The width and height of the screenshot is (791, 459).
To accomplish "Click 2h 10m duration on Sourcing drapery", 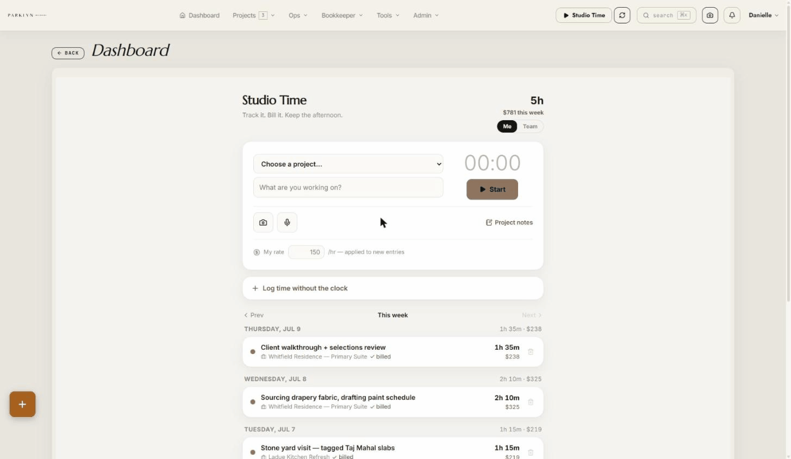I will click(x=507, y=398).
